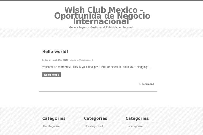The width and height of the screenshot is (203, 135).
Task: Click the middle 'Categories' widget heading
Action: 95,118
